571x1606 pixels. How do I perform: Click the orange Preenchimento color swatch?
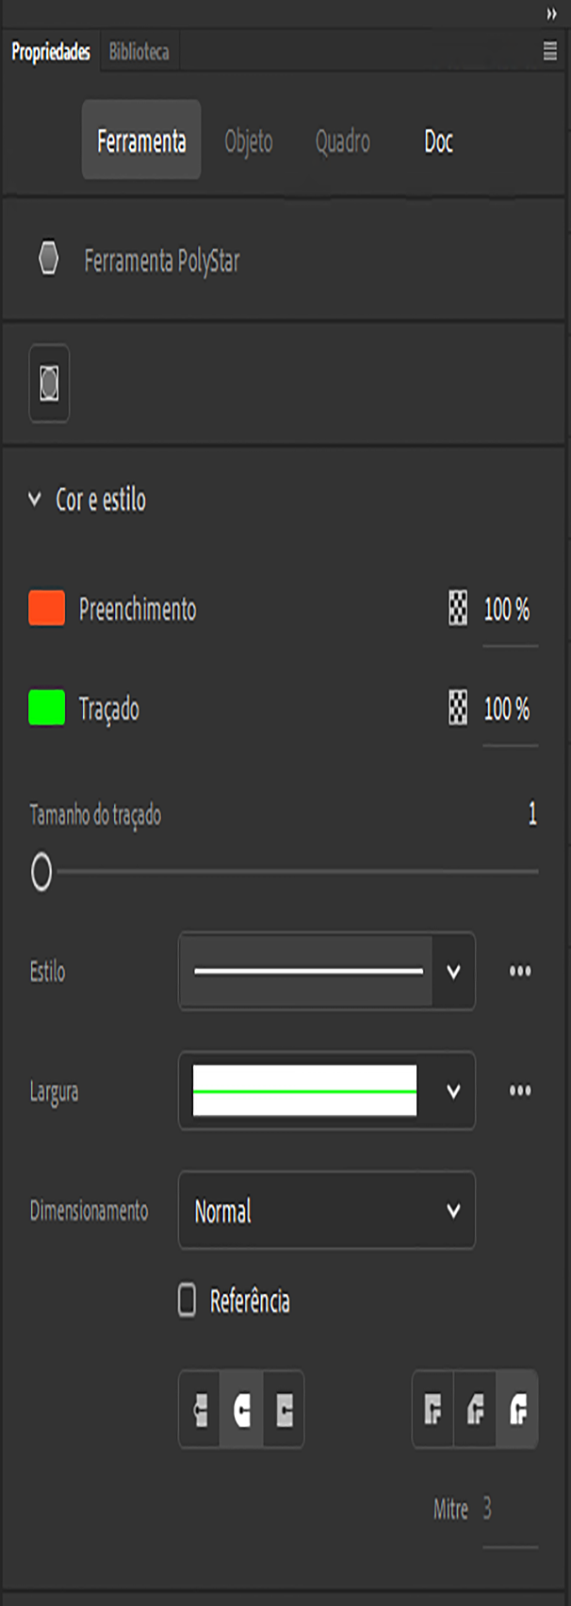49,610
